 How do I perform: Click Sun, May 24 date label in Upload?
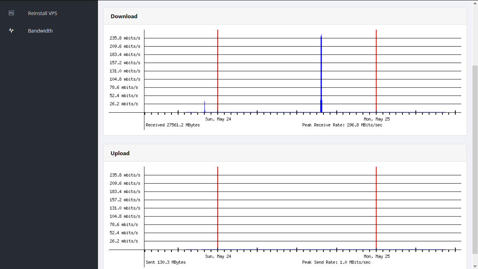pyautogui.click(x=218, y=256)
